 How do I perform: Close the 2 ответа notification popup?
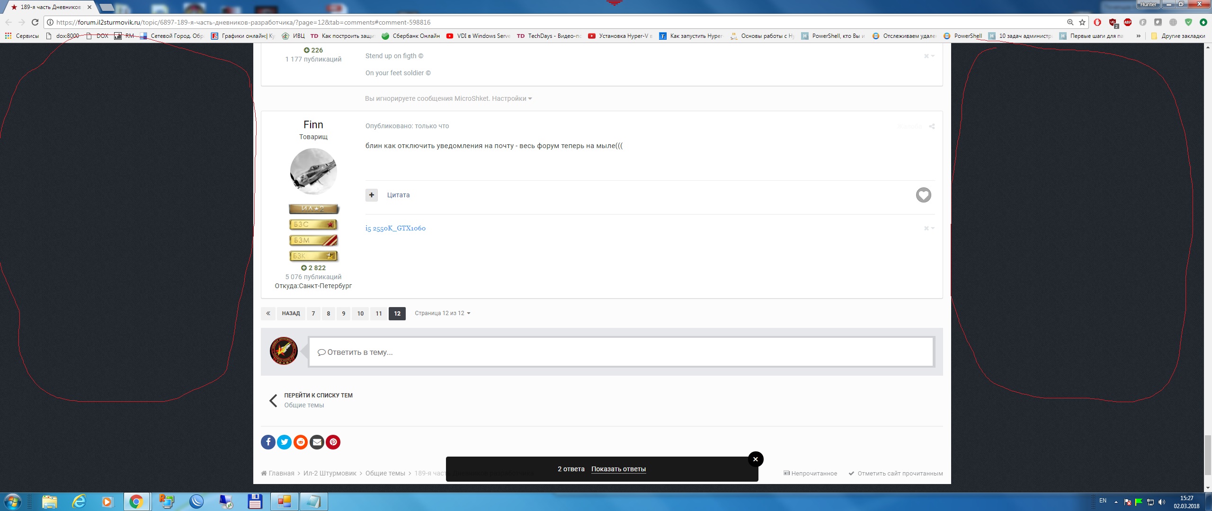point(756,459)
